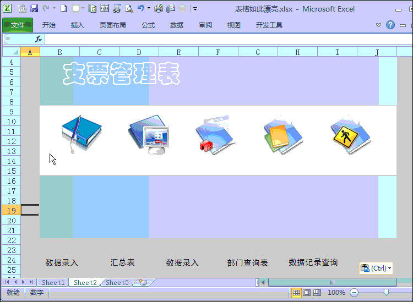Click the gray circle icon in quick access

click(x=182, y=9)
